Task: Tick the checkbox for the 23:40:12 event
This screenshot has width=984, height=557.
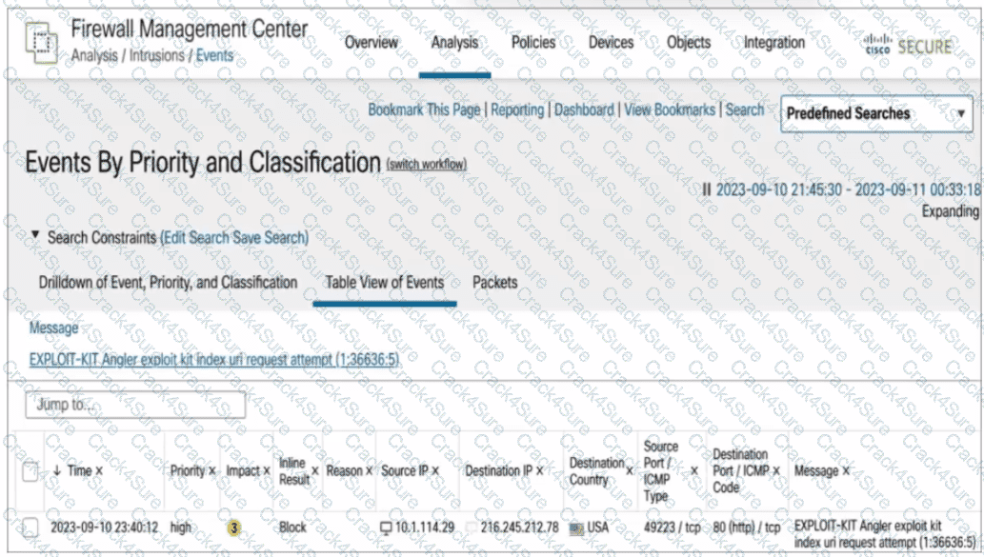Action: 30,527
